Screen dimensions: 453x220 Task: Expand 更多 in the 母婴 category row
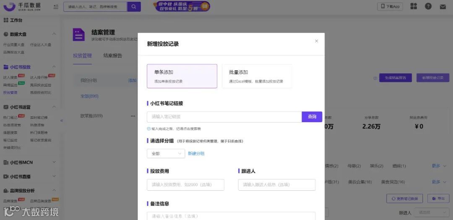(438, 166)
